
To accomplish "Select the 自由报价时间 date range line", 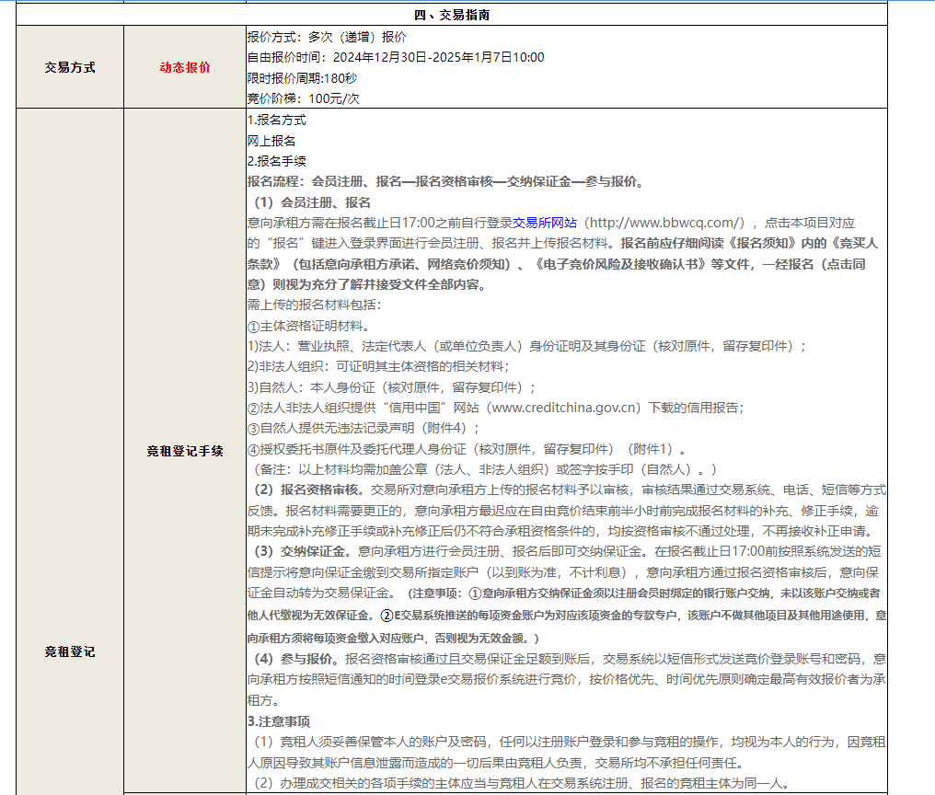I will (x=396, y=57).
